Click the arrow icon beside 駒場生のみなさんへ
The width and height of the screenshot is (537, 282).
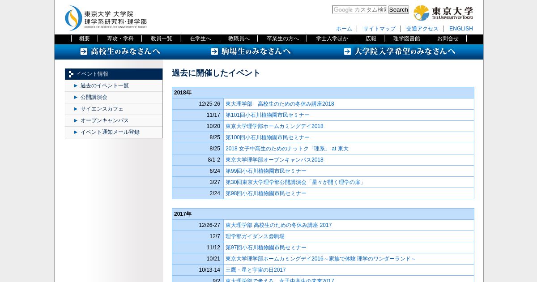click(214, 51)
